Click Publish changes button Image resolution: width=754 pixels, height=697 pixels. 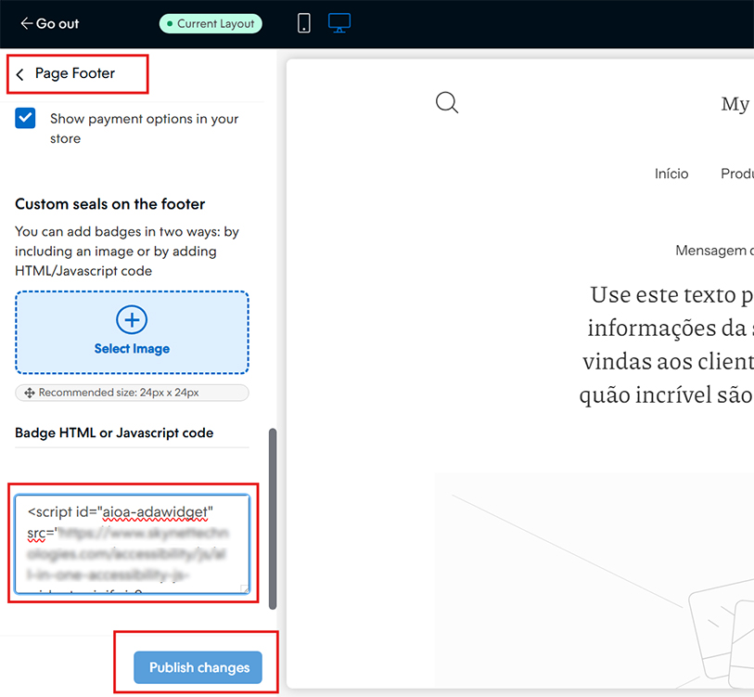[198, 667]
